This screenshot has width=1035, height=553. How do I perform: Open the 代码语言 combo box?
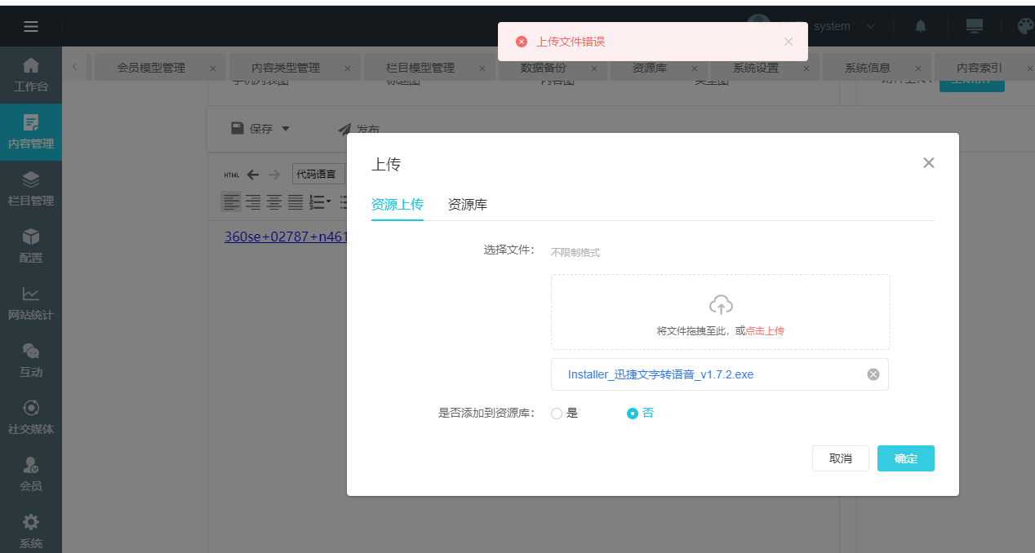click(x=318, y=174)
